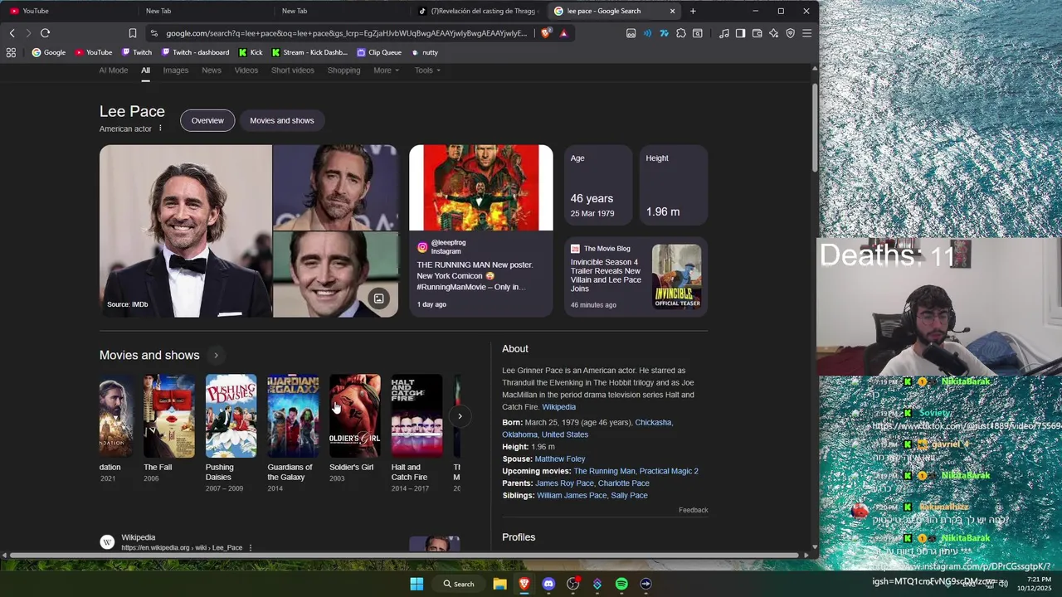
Task: Open the Brave Shields lion icon
Action: [545, 33]
